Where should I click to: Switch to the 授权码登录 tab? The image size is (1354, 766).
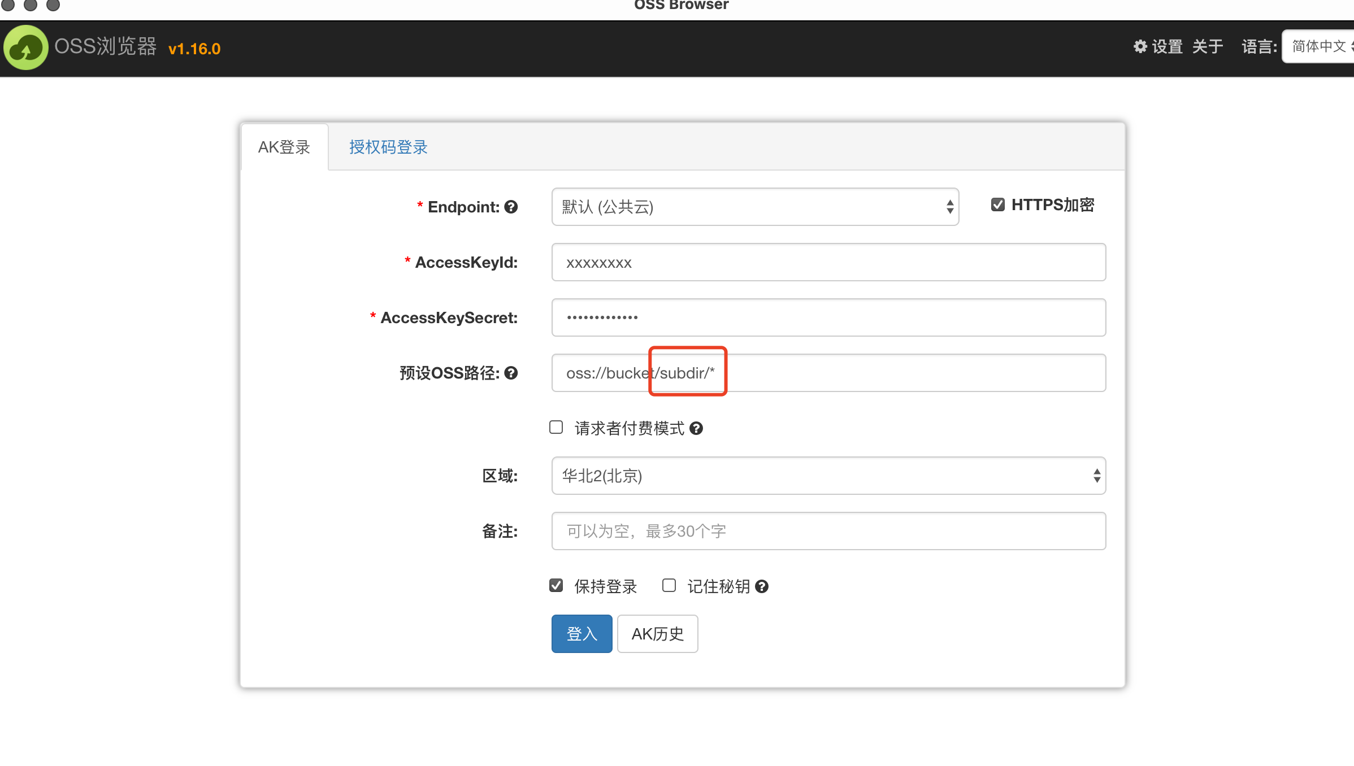tap(388, 147)
